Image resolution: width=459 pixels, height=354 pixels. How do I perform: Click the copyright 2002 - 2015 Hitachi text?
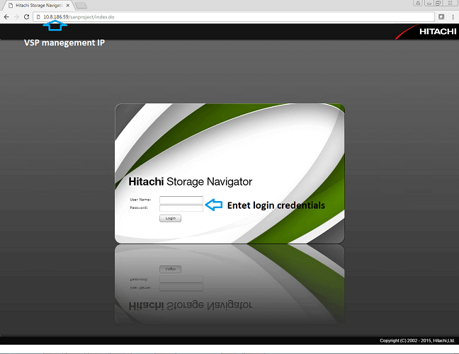click(417, 341)
